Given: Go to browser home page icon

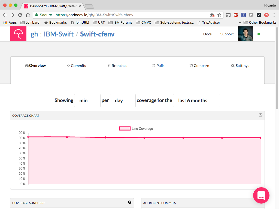Looking at the screenshot, I should pyautogui.click(x=28, y=15).
